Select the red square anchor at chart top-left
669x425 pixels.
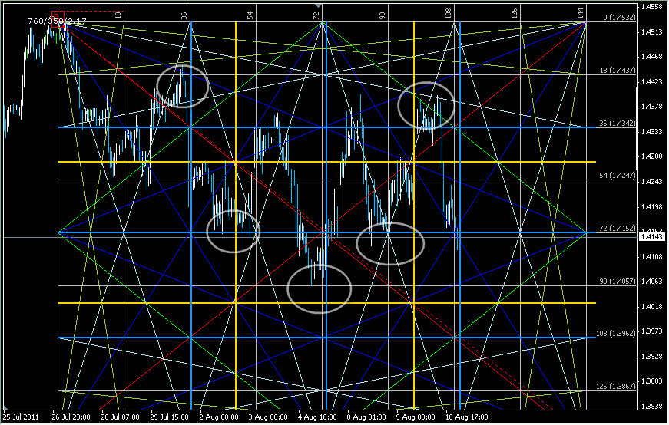[58, 18]
